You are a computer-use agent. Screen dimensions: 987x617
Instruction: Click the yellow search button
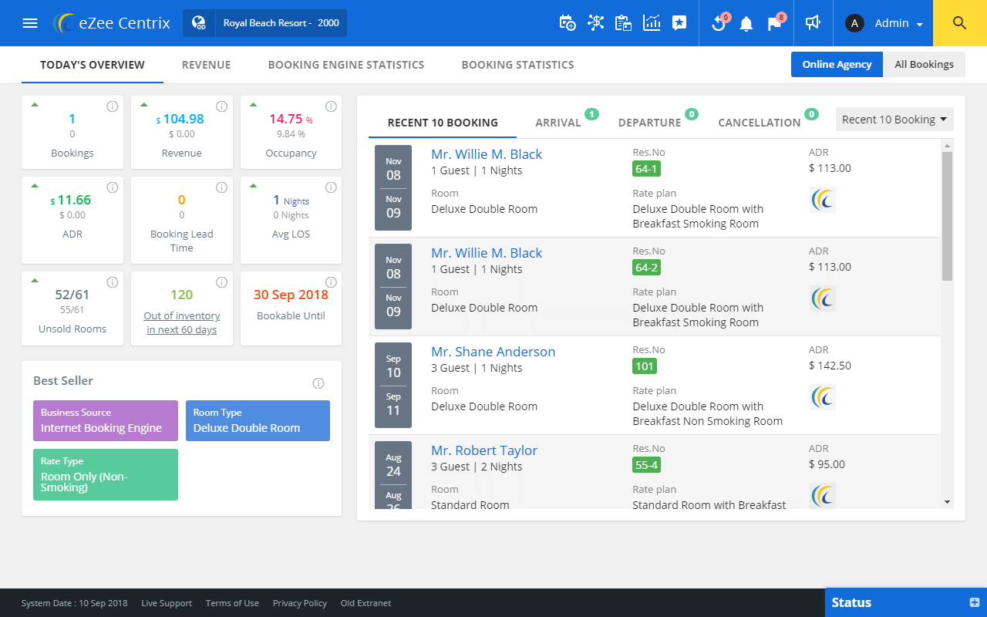click(x=960, y=23)
